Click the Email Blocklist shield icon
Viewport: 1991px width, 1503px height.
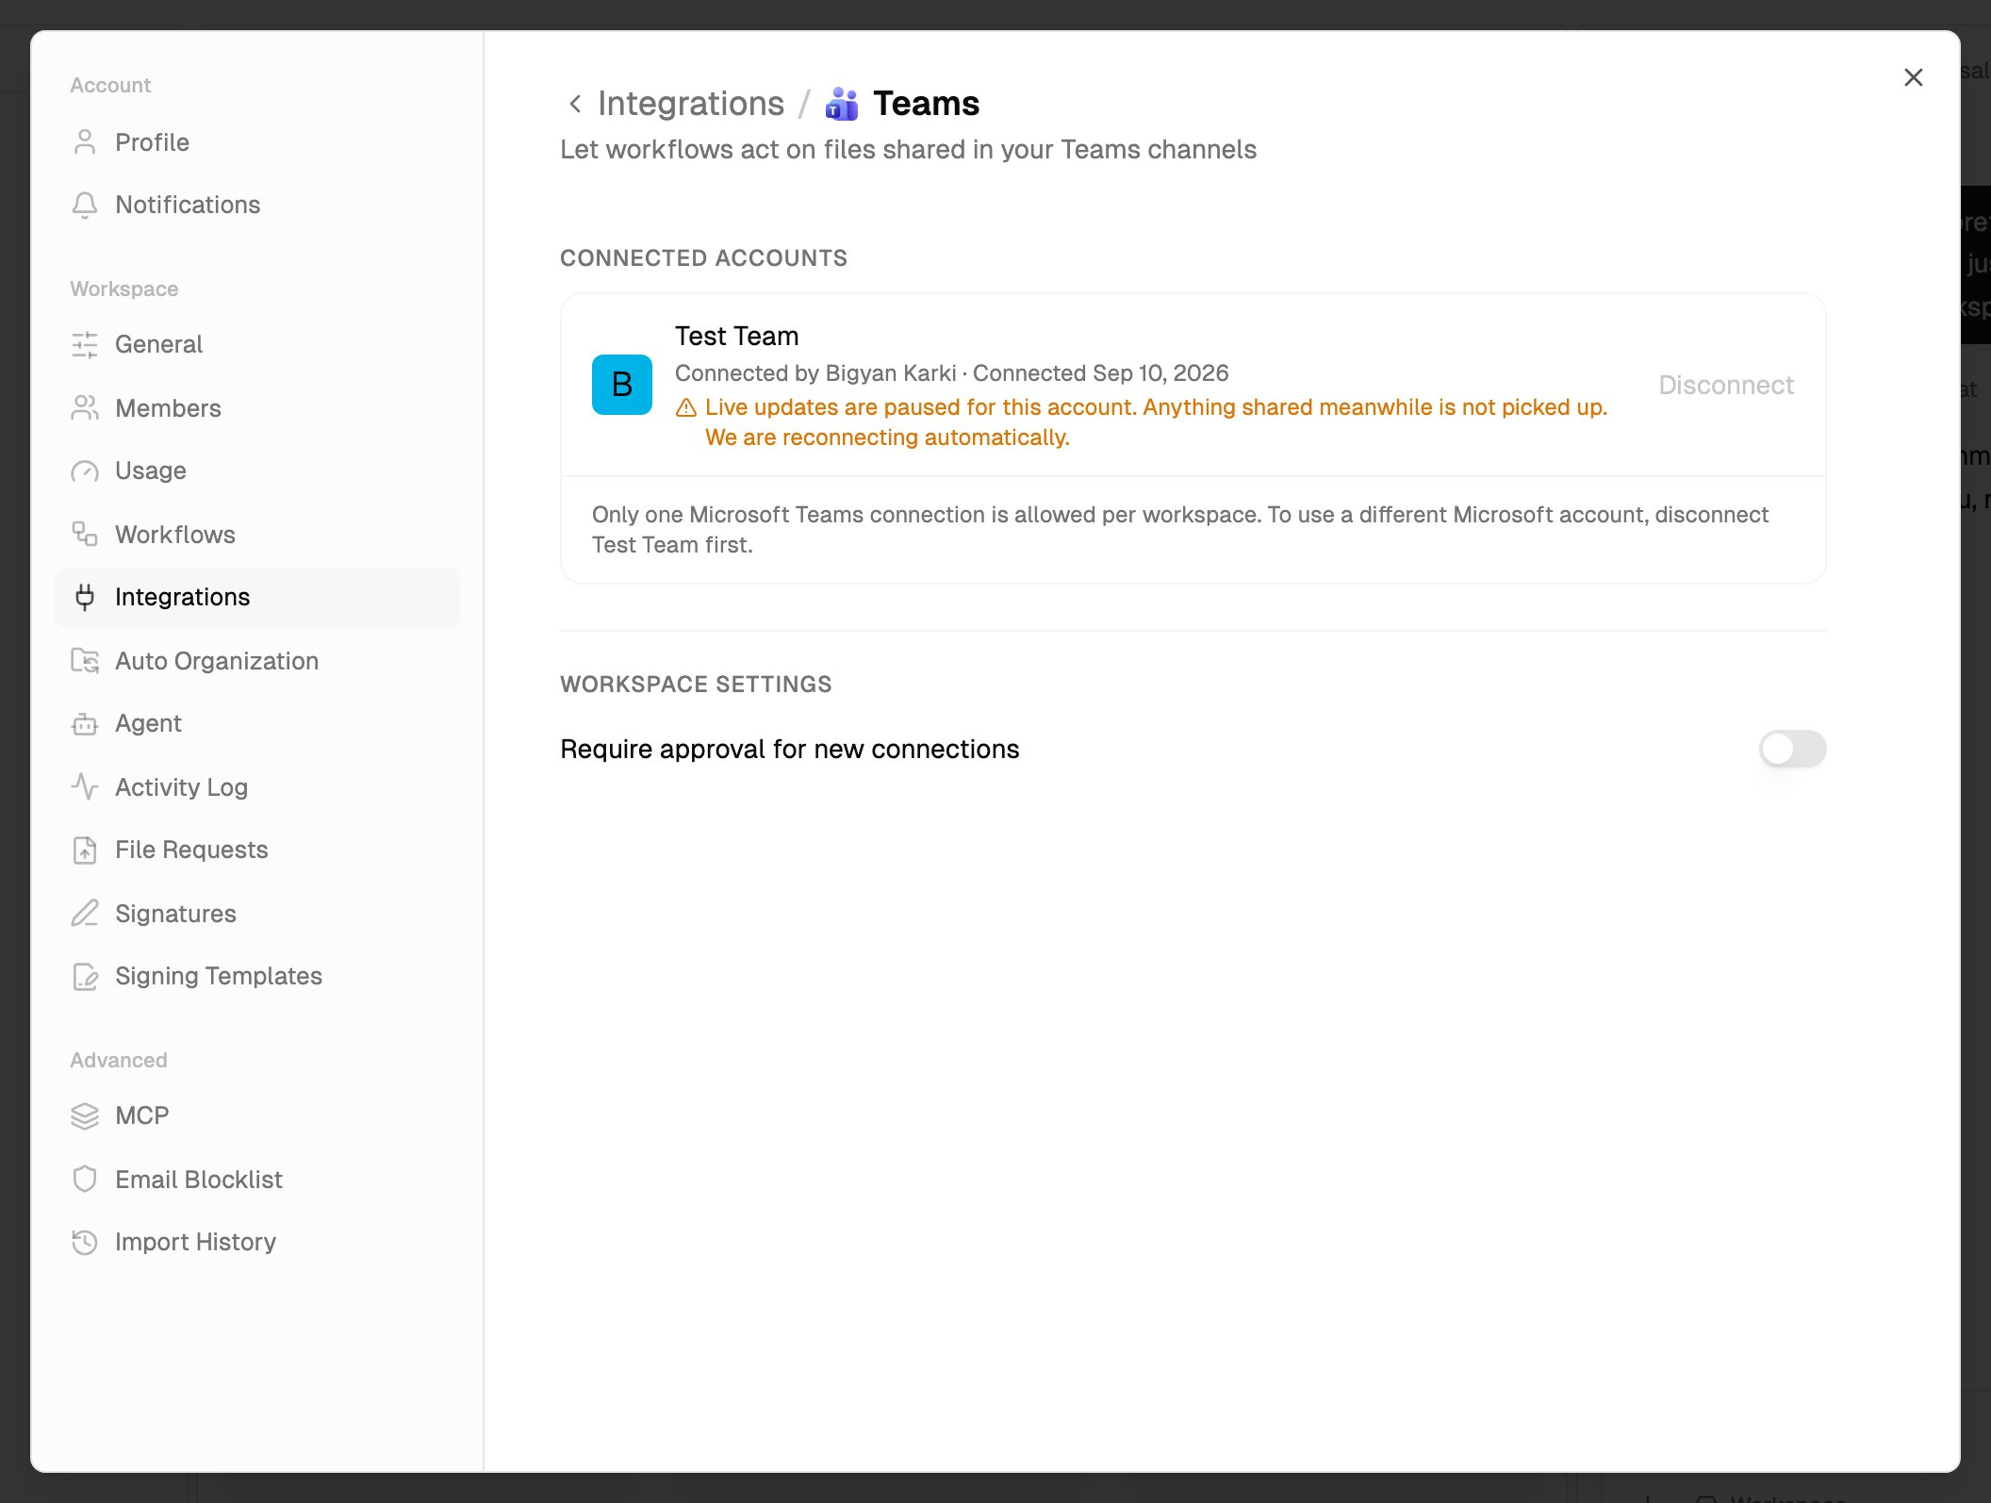85,1180
